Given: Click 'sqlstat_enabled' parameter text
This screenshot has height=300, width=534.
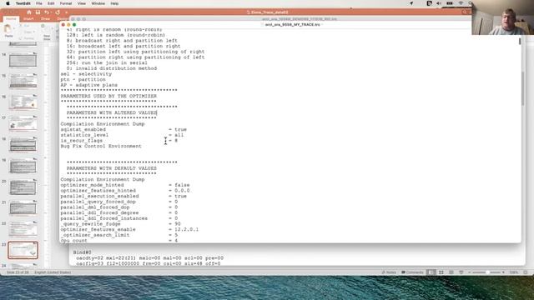Looking at the screenshot, I should 83,130.
